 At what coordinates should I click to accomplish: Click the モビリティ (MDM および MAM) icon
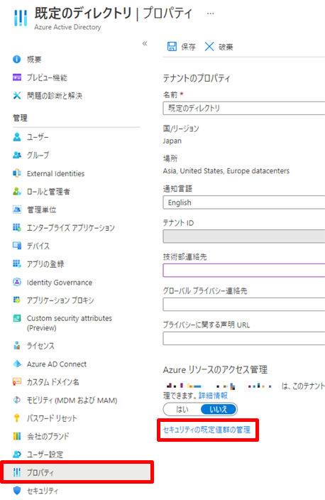tap(17, 400)
